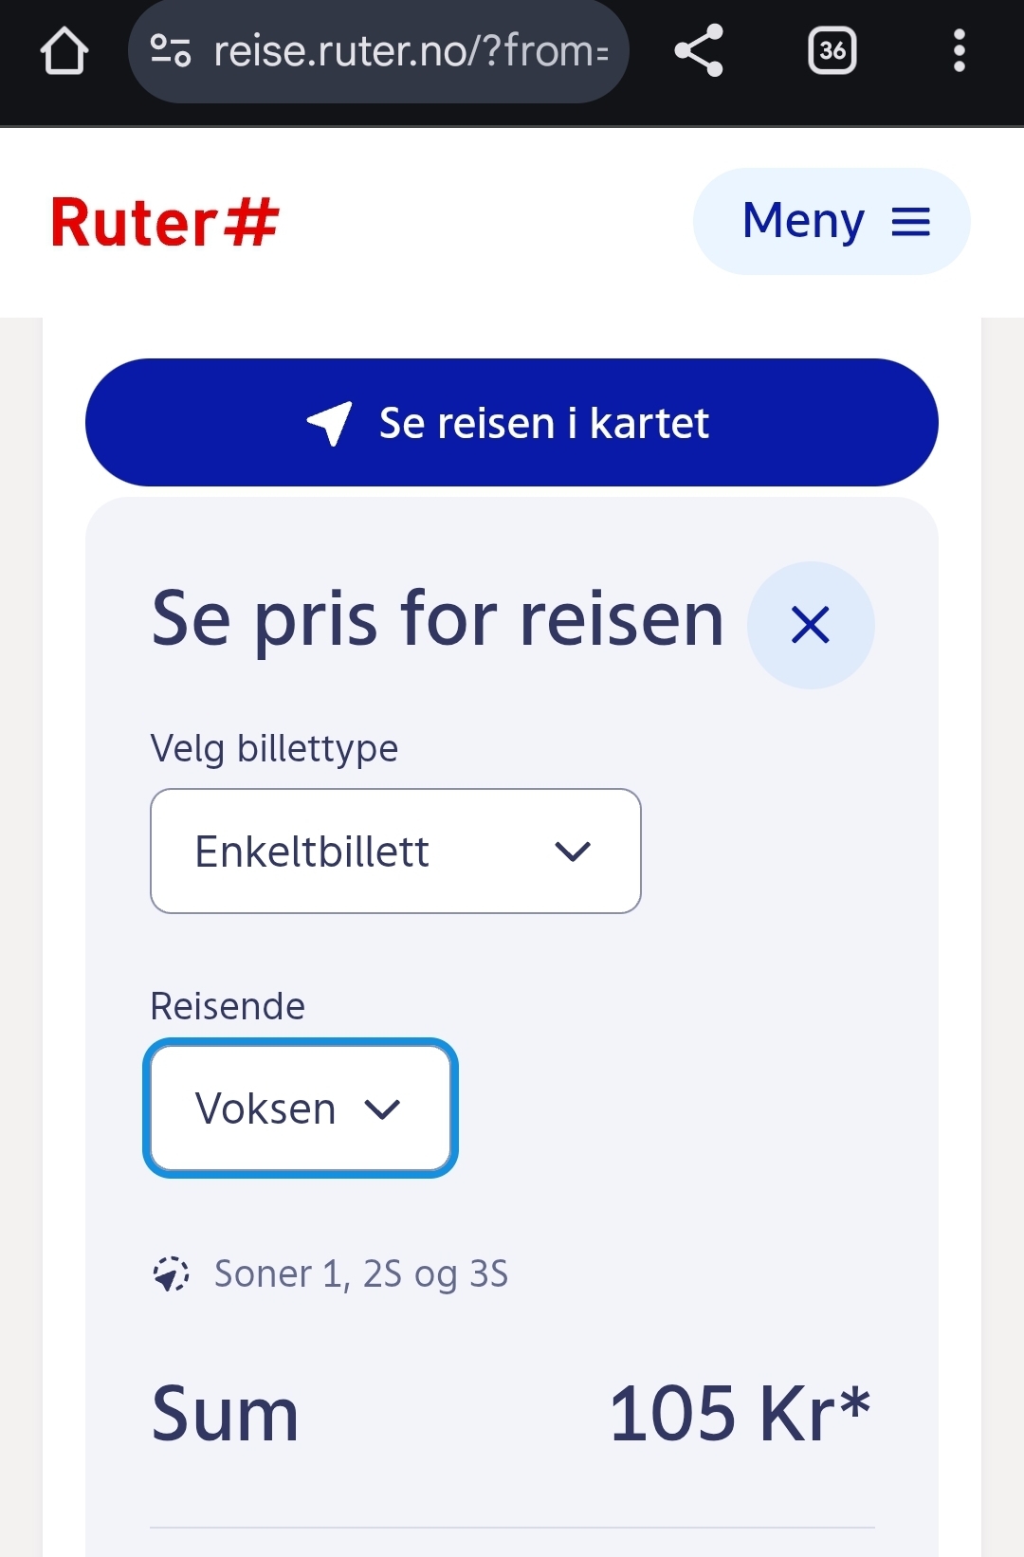Expand the Voksen traveller dropdown
Viewport: 1024px width, 1557px height.
300,1108
